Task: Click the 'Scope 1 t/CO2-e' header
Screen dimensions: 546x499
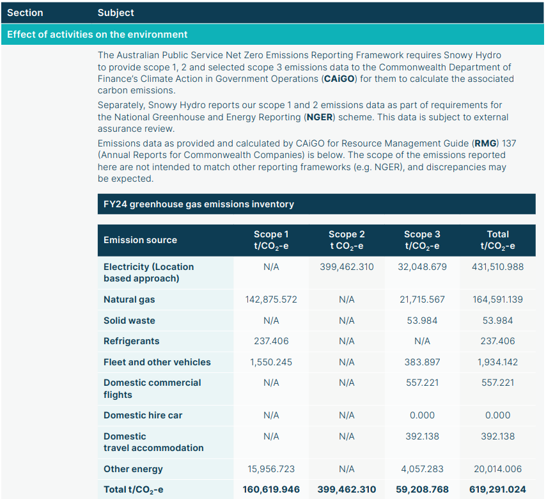Action: coord(271,240)
